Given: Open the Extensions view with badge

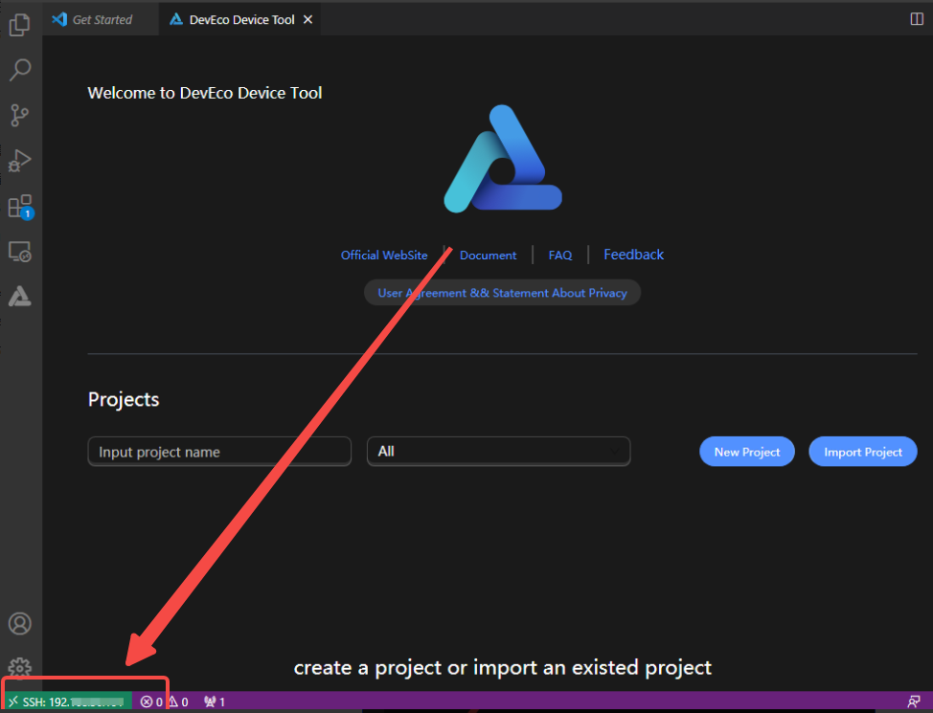Looking at the screenshot, I should point(19,207).
